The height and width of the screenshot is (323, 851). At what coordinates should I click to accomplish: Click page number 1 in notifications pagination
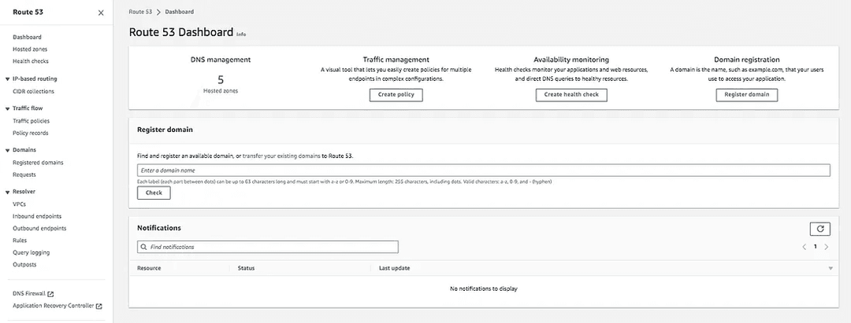(816, 247)
